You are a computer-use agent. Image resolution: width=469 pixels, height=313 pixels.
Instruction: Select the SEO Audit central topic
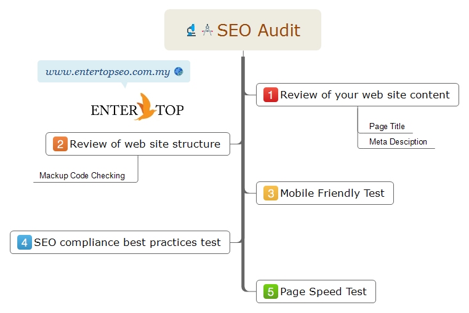(x=243, y=30)
